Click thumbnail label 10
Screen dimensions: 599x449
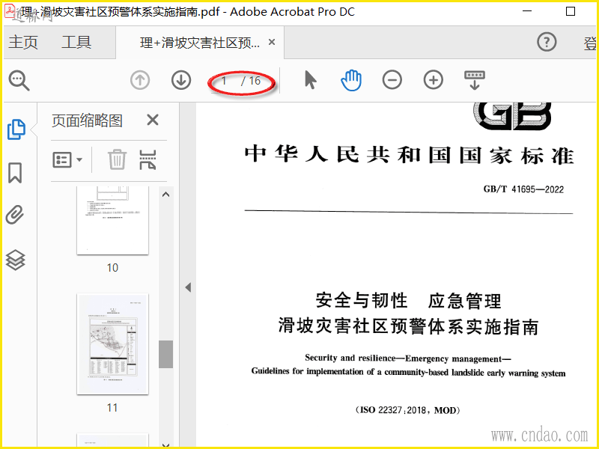coord(112,268)
